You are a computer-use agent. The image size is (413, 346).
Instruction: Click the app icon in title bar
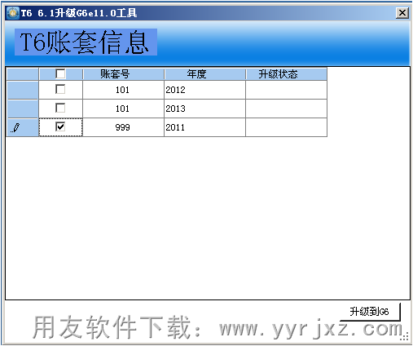click(x=13, y=13)
